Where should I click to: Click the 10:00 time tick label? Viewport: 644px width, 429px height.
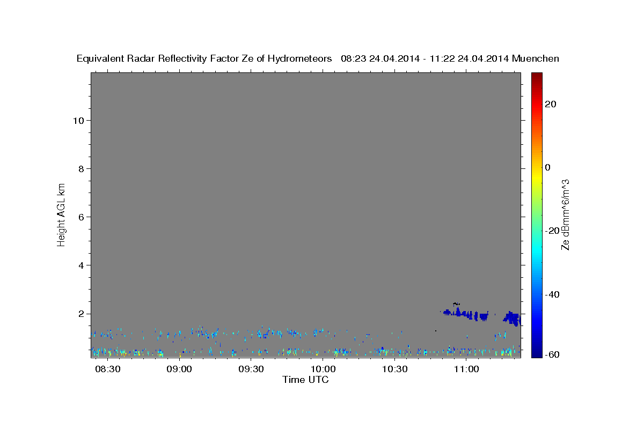[x=323, y=369]
